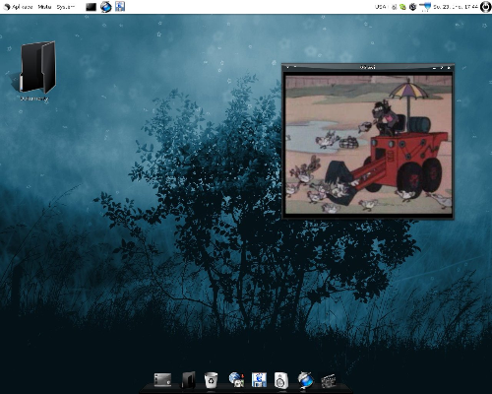Launch the blue globe browser in top panel
Screen dimensions: 492x394
click(105, 7)
